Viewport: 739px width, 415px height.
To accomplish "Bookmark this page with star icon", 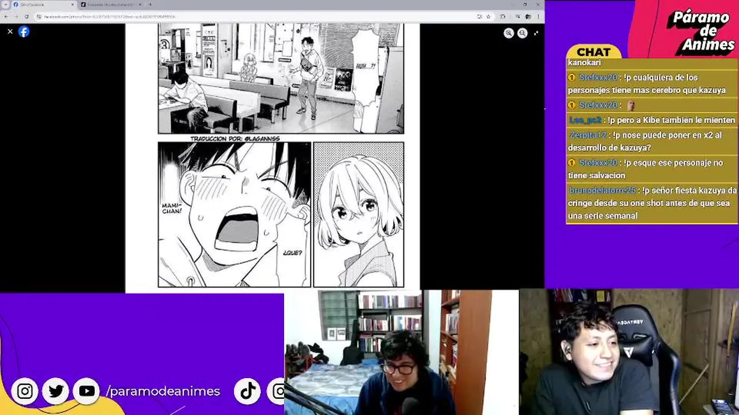I will pyautogui.click(x=488, y=17).
